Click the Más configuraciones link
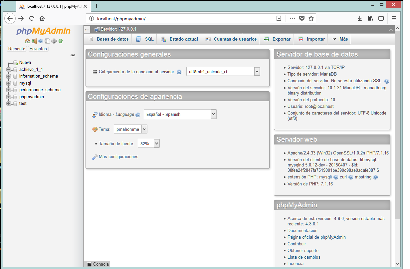This screenshot has height=269, width=410. point(118,157)
